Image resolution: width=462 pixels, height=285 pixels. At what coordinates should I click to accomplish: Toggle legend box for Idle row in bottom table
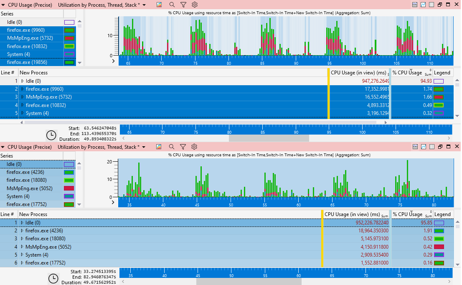coord(439,223)
